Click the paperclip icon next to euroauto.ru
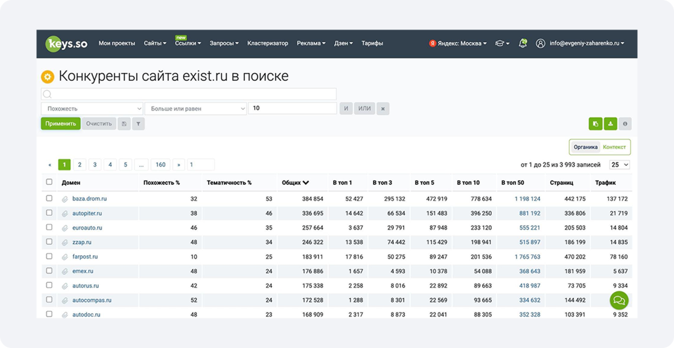This screenshot has height=348, width=674. (x=65, y=228)
